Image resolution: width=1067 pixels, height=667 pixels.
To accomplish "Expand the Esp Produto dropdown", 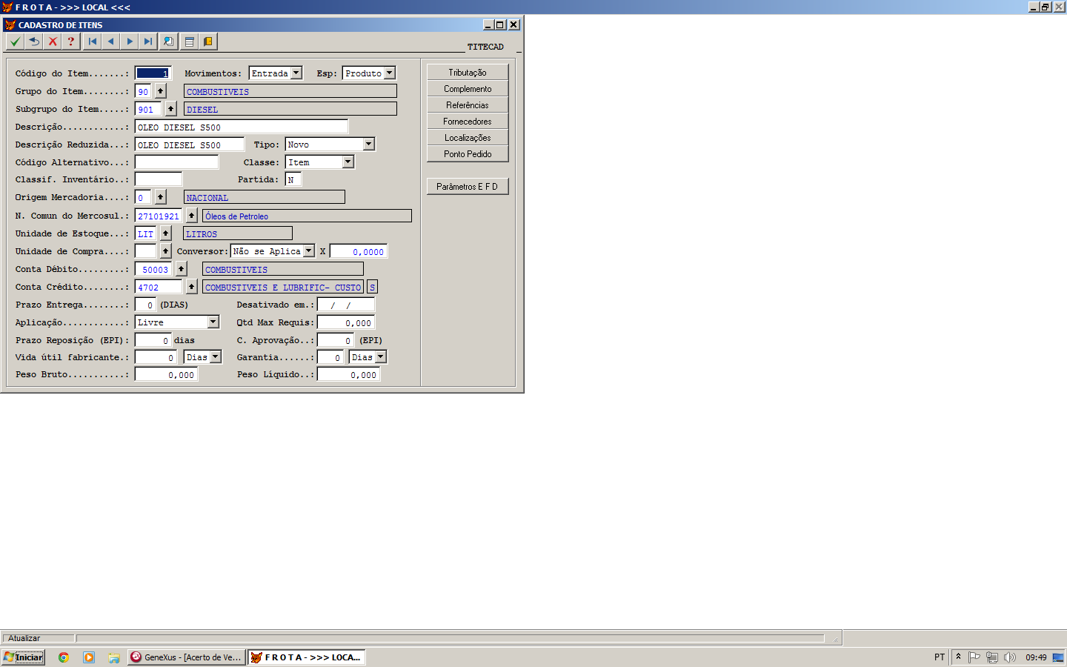I will pos(390,73).
